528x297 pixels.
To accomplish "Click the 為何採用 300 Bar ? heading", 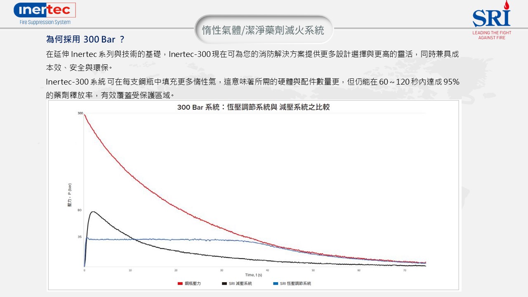I will 85,40.
